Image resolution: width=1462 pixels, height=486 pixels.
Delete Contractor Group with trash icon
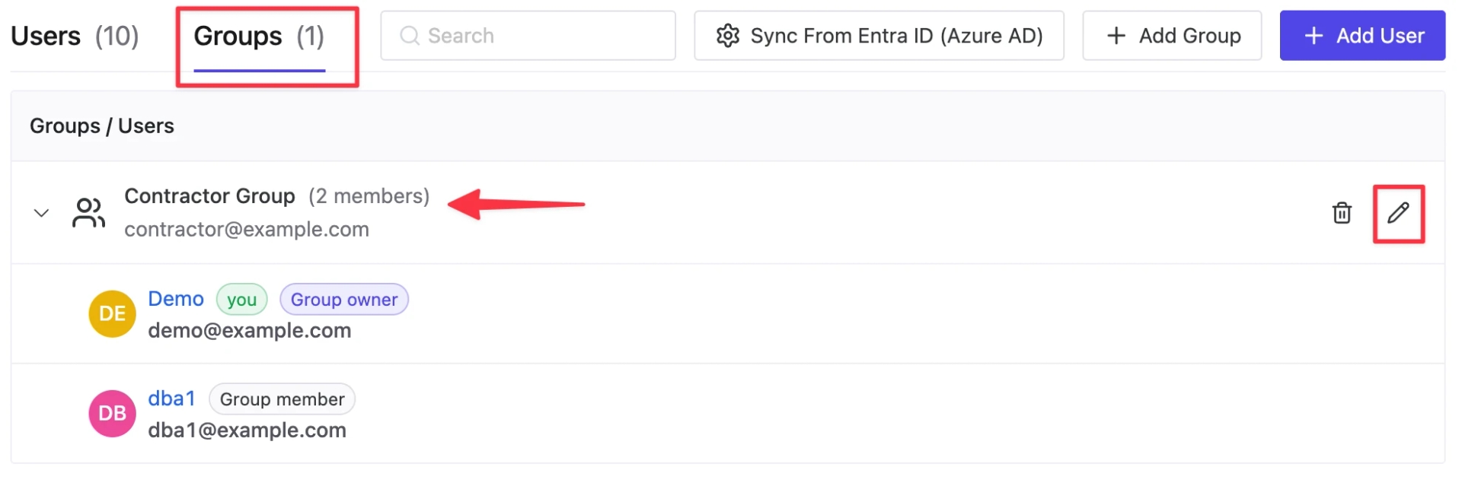tap(1342, 213)
